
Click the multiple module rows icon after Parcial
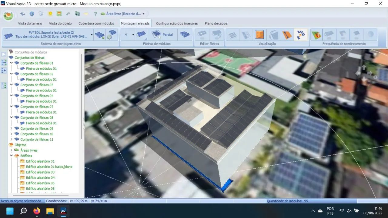click(185, 35)
